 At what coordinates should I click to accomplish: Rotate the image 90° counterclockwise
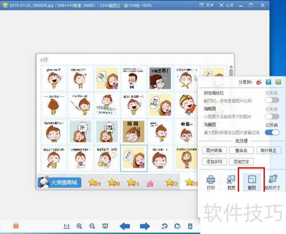(164, 226)
